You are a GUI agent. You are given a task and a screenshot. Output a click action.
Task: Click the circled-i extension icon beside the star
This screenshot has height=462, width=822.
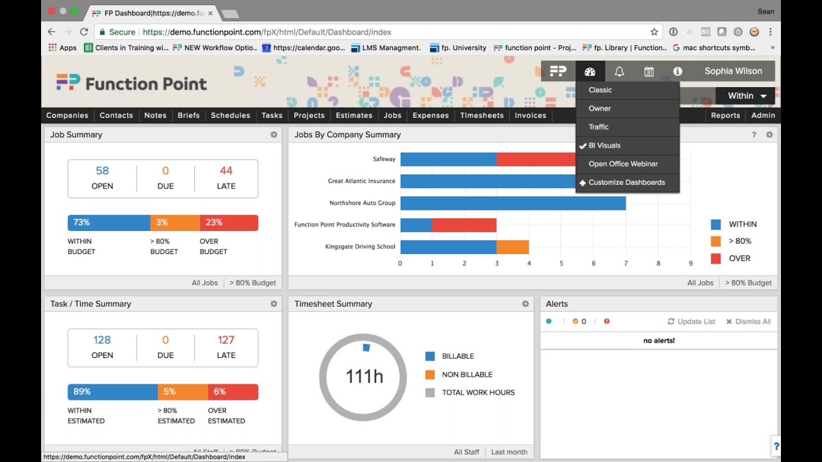[x=673, y=32]
